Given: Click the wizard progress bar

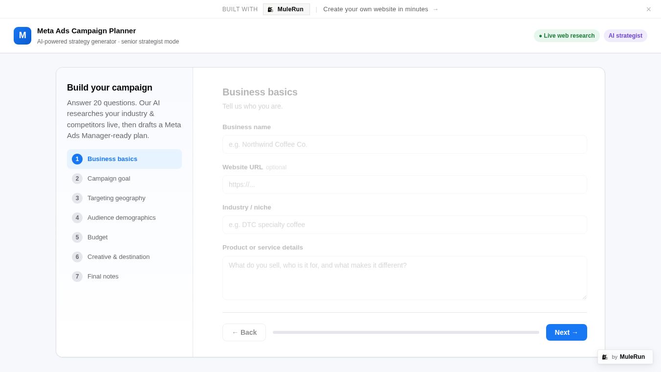Looking at the screenshot, I should coord(406,332).
